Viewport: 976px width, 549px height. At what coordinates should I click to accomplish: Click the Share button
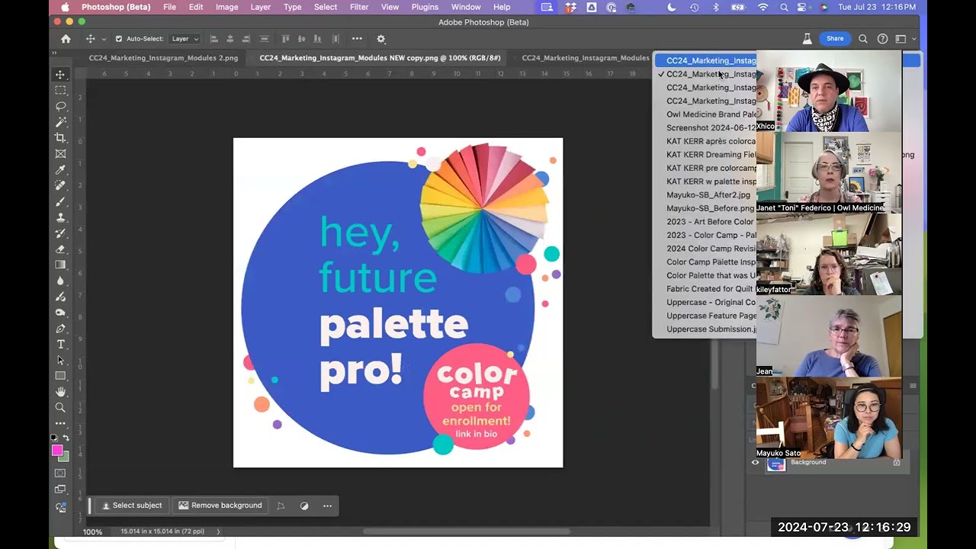[x=835, y=39]
